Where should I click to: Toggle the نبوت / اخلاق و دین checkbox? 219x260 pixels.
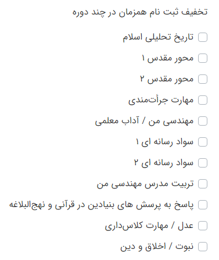[203, 247]
